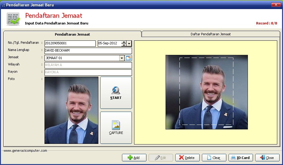Viewport: 283px width, 165px height.
Task: Click the Foto preview thumbnail
Action: point(71,110)
